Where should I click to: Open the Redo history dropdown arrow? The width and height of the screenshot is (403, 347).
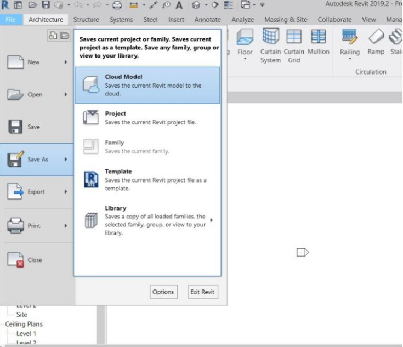coord(107,5)
